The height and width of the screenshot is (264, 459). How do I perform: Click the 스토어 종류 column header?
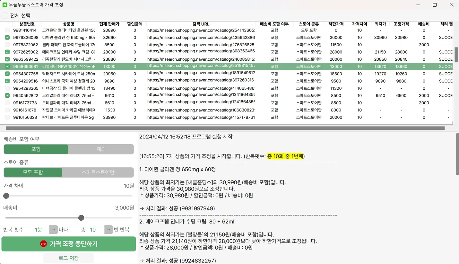[x=309, y=24]
